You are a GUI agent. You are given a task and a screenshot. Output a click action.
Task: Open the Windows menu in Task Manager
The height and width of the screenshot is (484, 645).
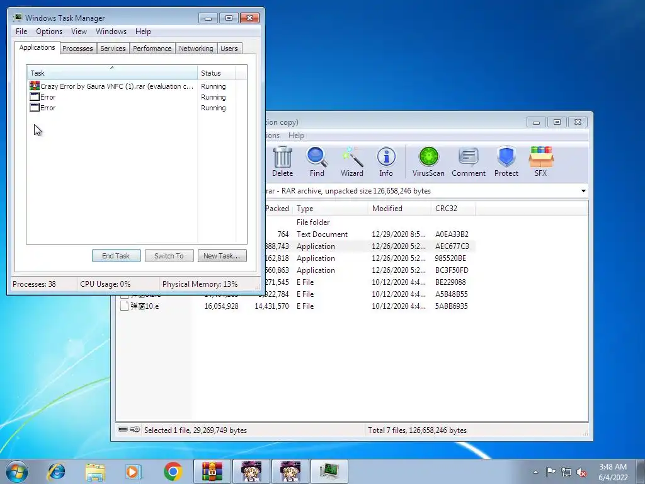click(x=111, y=32)
